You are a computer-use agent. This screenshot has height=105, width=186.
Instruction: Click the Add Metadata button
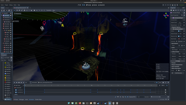click(178, 73)
